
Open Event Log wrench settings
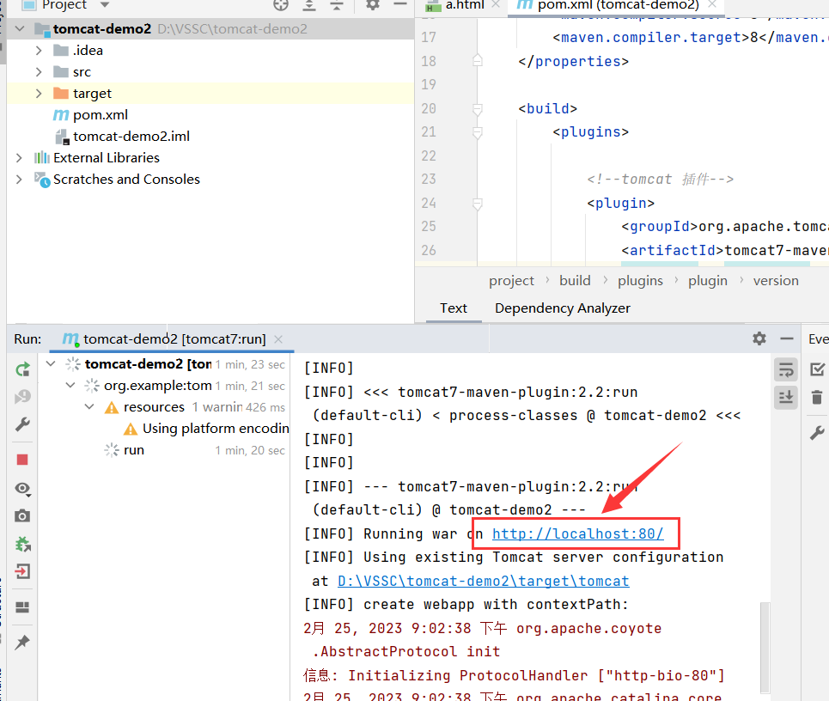(817, 433)
